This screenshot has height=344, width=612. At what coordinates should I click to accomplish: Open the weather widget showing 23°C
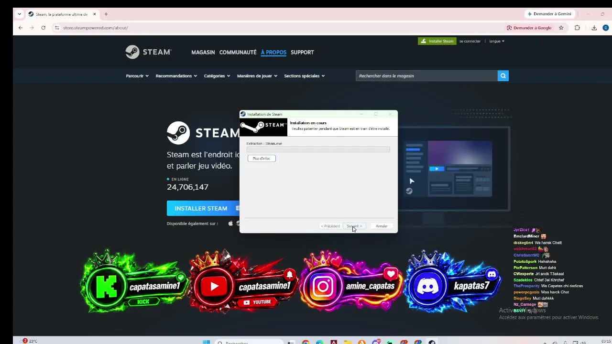(29, 341)
